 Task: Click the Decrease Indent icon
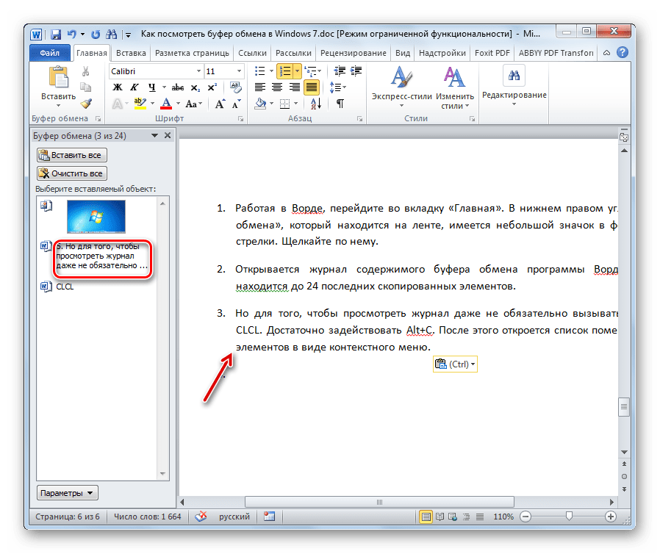click(340, 71)
